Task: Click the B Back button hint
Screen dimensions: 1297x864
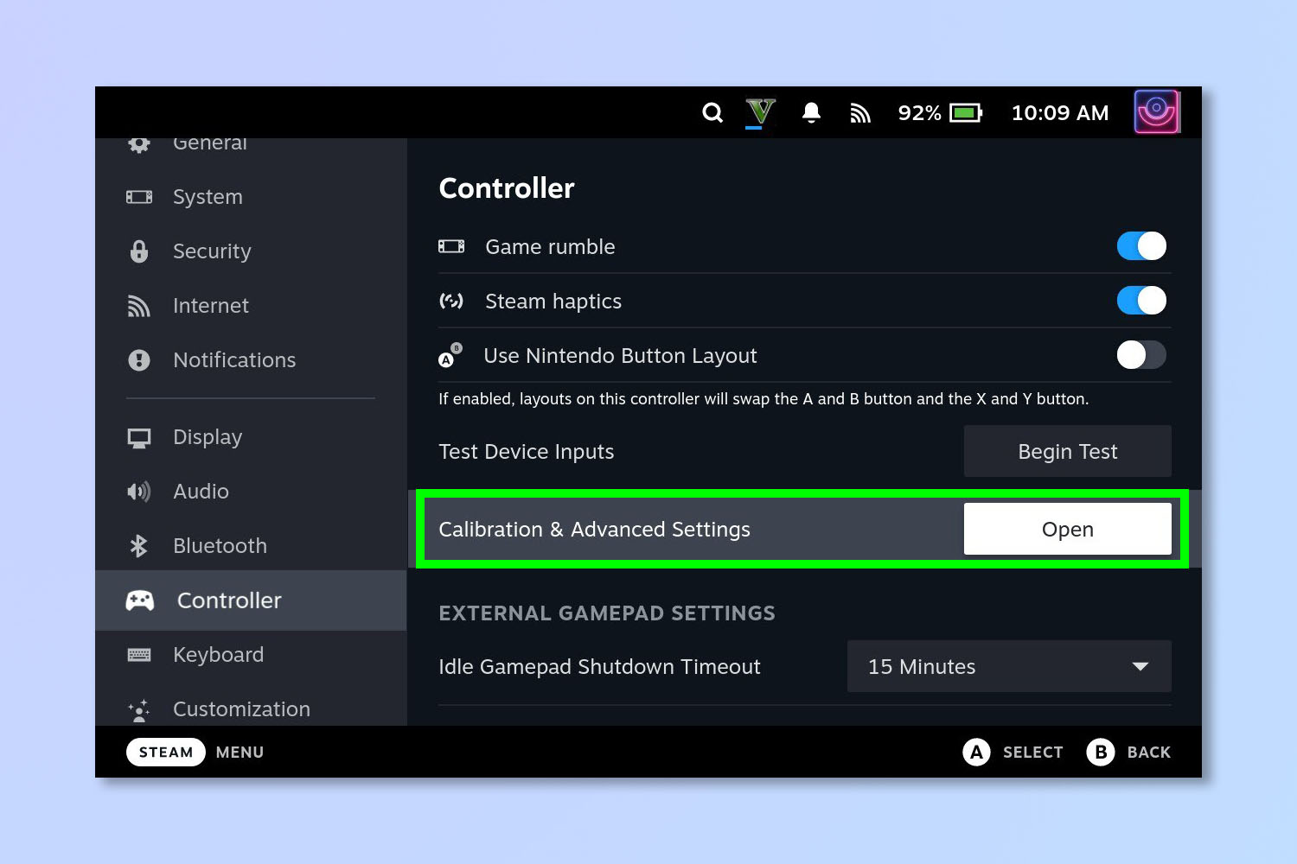Action: tap(1128, 753)
